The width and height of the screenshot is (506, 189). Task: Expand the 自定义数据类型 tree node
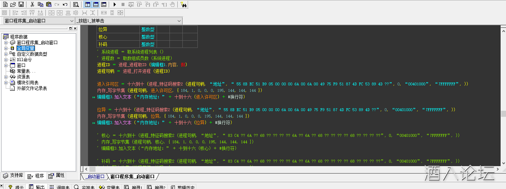click(x=6, y=54)
